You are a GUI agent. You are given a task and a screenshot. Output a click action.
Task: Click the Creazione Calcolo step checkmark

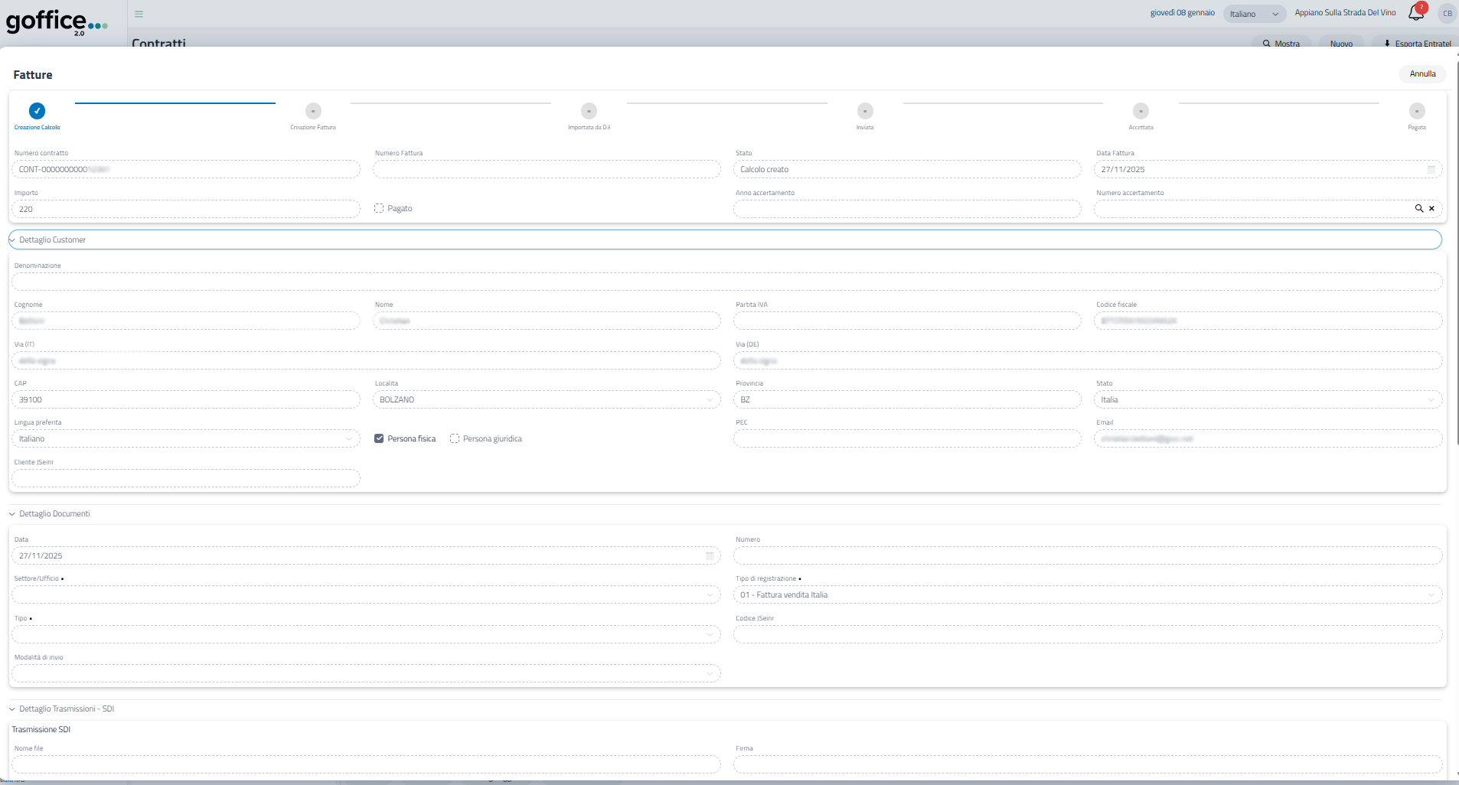37,111
